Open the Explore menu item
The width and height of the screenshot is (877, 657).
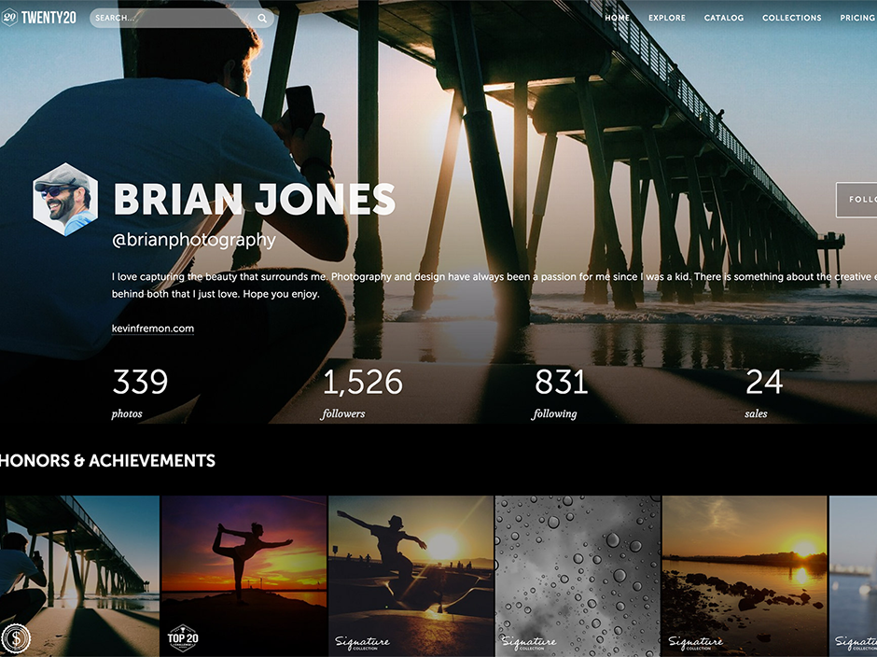pos(667,18)
